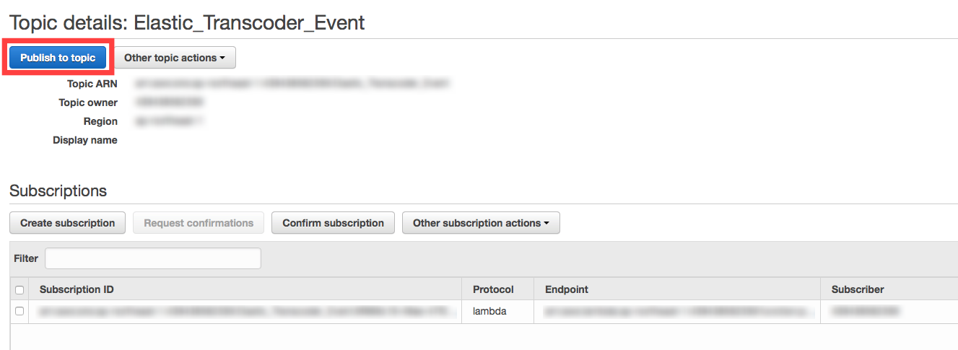The image size is (958, 350).
Task: Expand the Other subscription actions menu
Action: pos(481,223)
